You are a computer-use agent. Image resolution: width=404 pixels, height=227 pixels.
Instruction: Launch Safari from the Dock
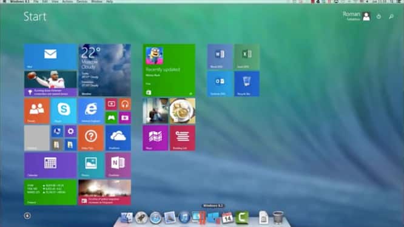pos(156,218)
